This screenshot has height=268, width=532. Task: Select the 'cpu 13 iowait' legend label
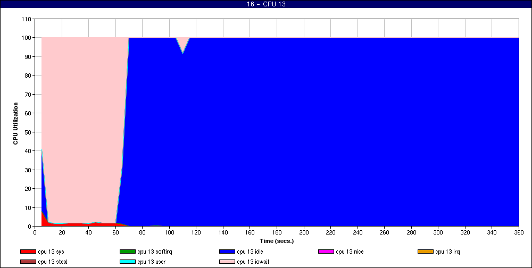[x=253, y=262]
